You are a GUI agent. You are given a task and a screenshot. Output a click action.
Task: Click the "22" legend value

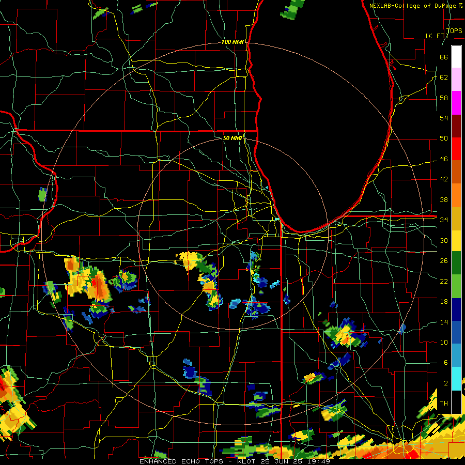444,281
